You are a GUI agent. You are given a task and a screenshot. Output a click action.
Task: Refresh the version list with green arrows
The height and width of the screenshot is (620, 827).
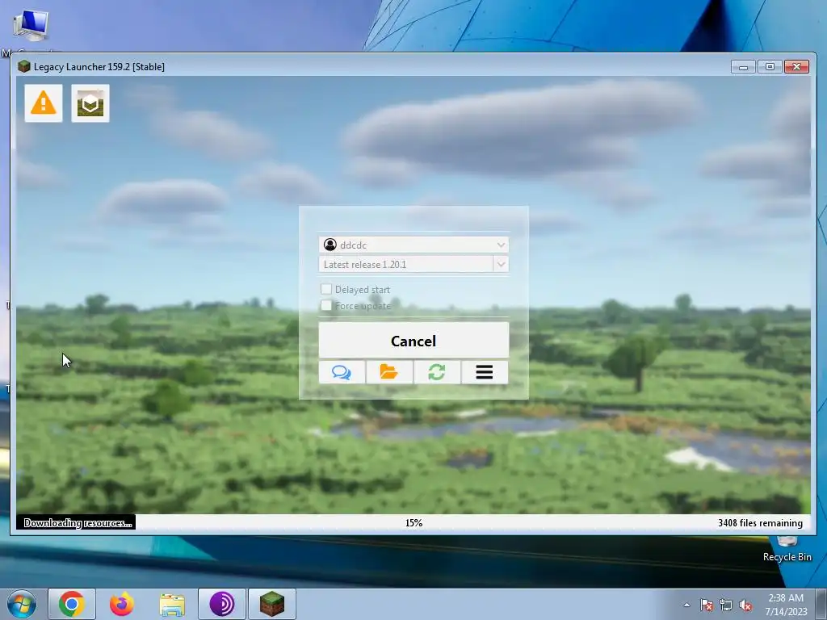coord(437,372)
